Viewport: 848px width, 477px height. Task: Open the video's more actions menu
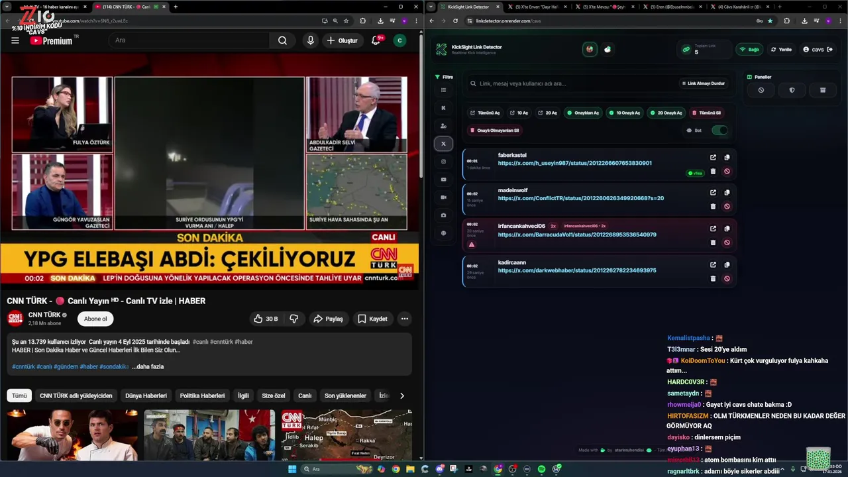(x=405, y=319)
